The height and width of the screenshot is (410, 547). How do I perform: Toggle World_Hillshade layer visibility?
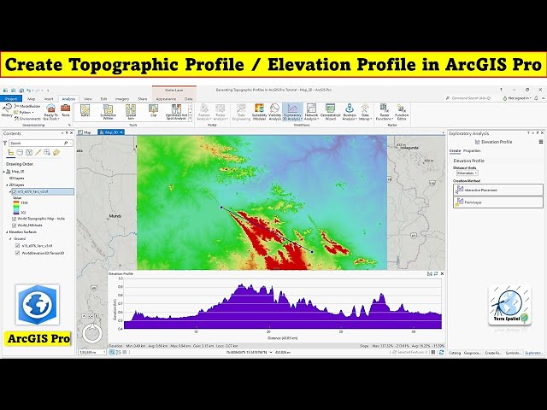(x=15, y=225)
